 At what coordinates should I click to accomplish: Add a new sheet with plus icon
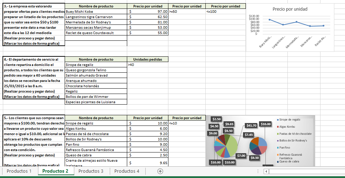[x=160, y=171]
